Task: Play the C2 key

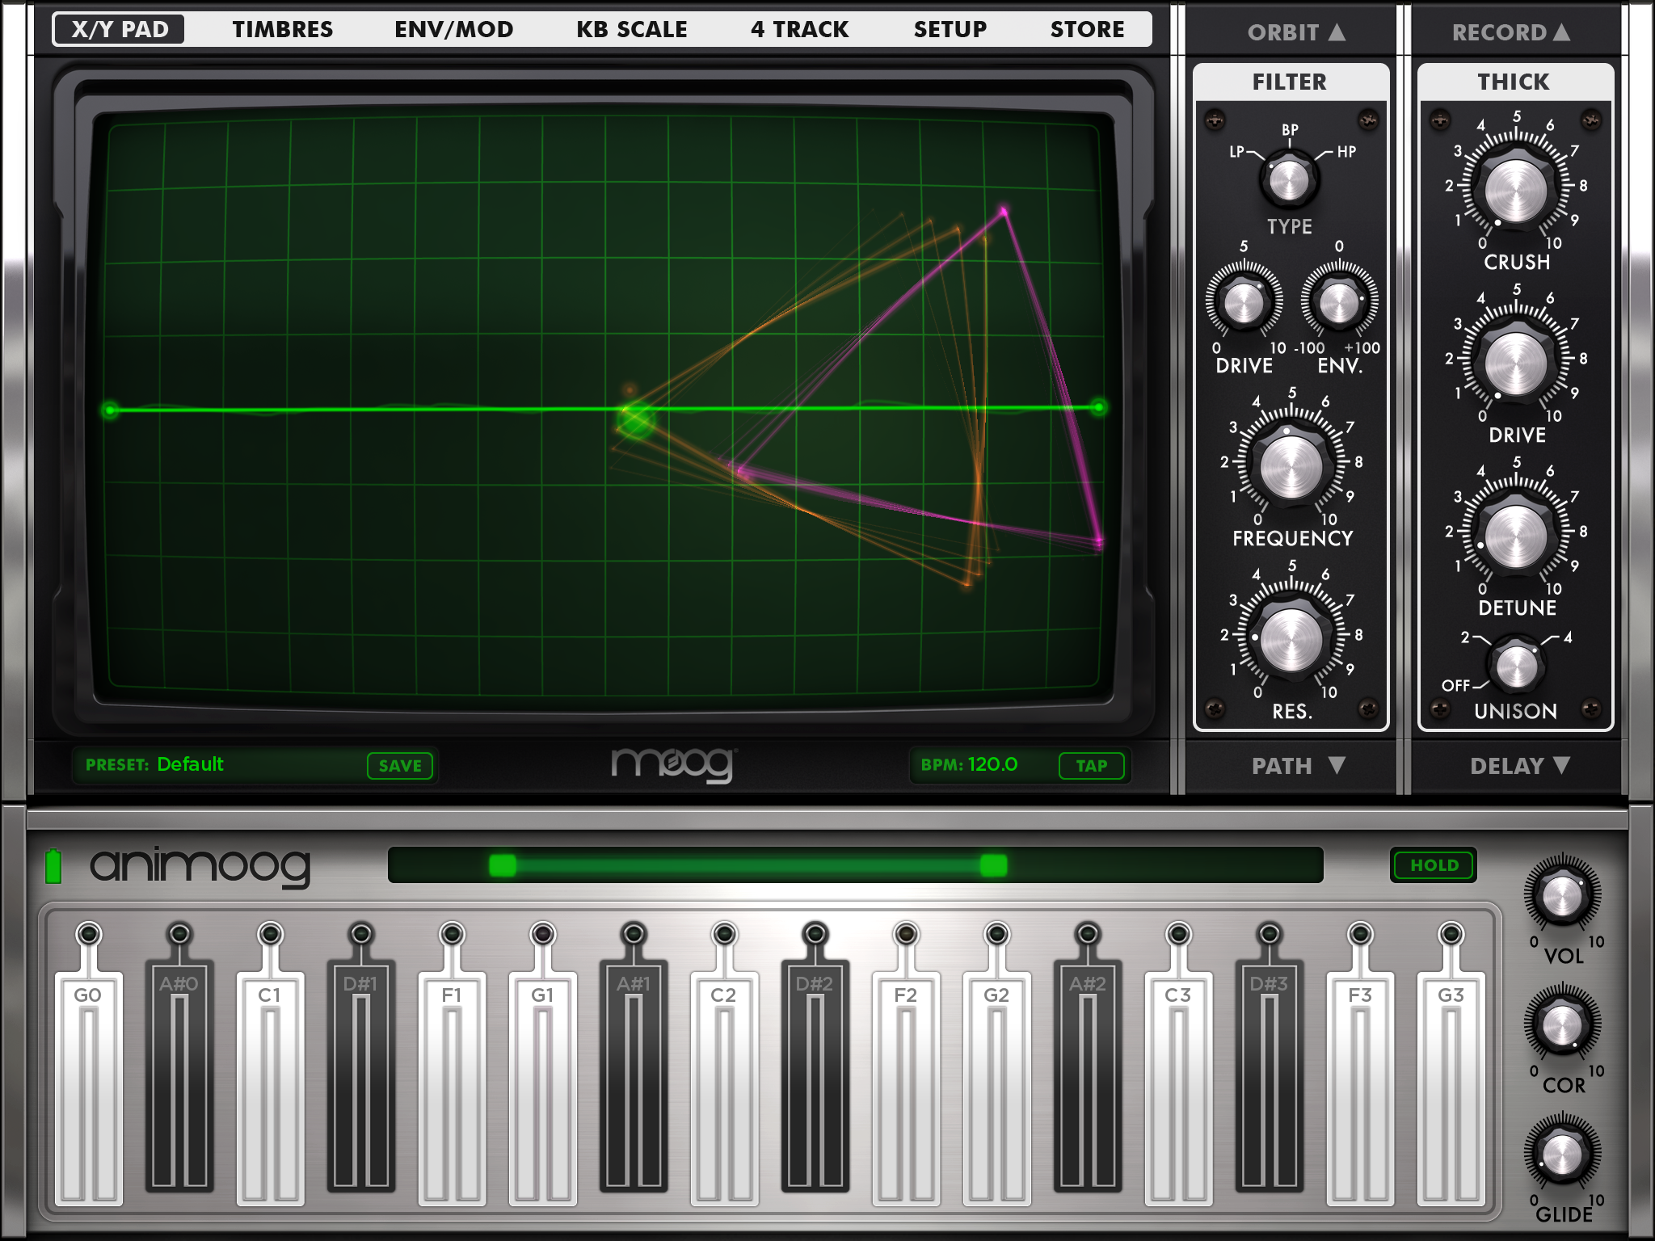Action: click(x=724, y=1089)
